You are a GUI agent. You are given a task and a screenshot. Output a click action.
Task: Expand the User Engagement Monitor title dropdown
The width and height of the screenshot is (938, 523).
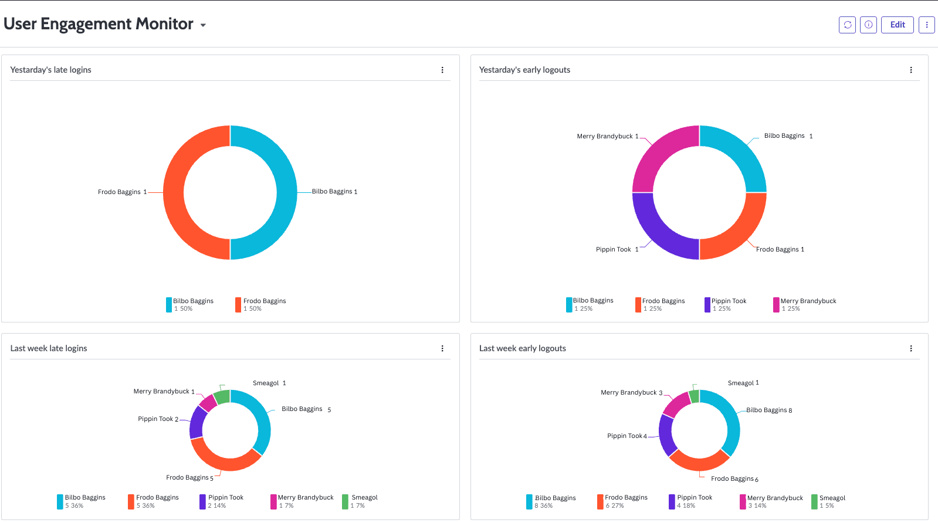203,25
